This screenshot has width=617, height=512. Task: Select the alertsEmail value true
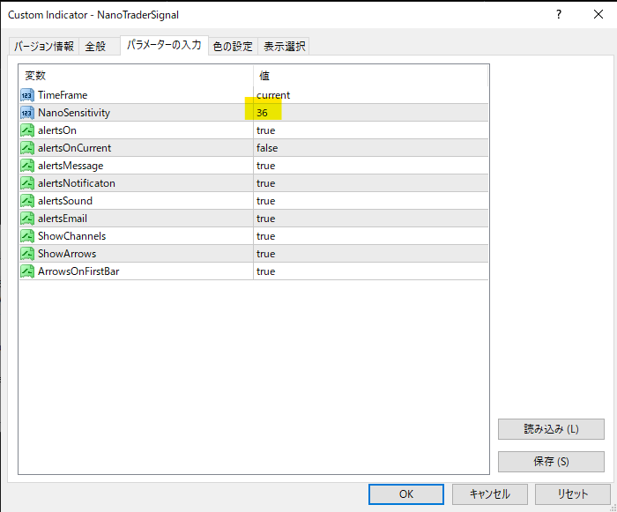pyautogui.click(x=265, y=219)
